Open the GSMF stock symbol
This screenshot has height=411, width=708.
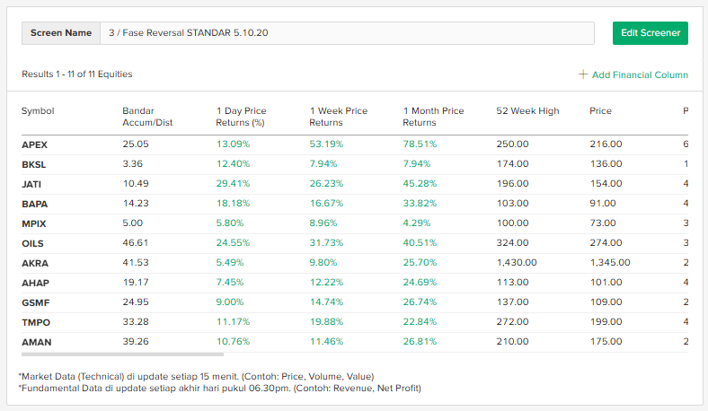point(34,302)
